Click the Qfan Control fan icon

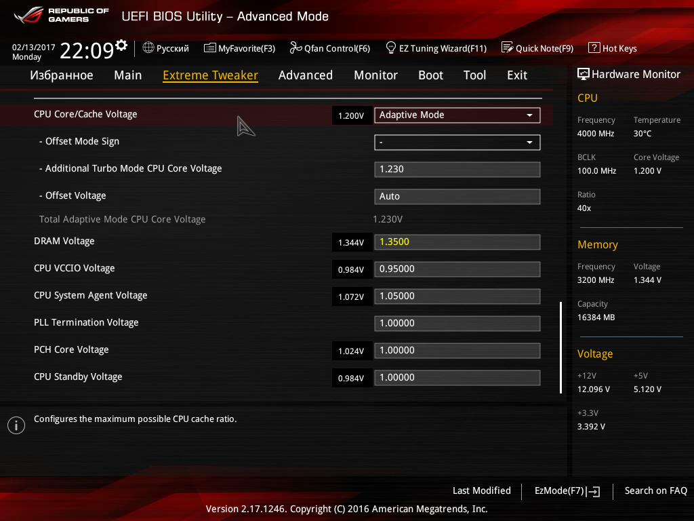[x=295, y=47]
